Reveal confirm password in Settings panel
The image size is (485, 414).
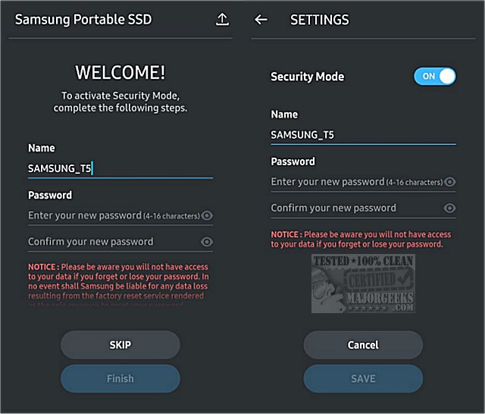point(450,208)
